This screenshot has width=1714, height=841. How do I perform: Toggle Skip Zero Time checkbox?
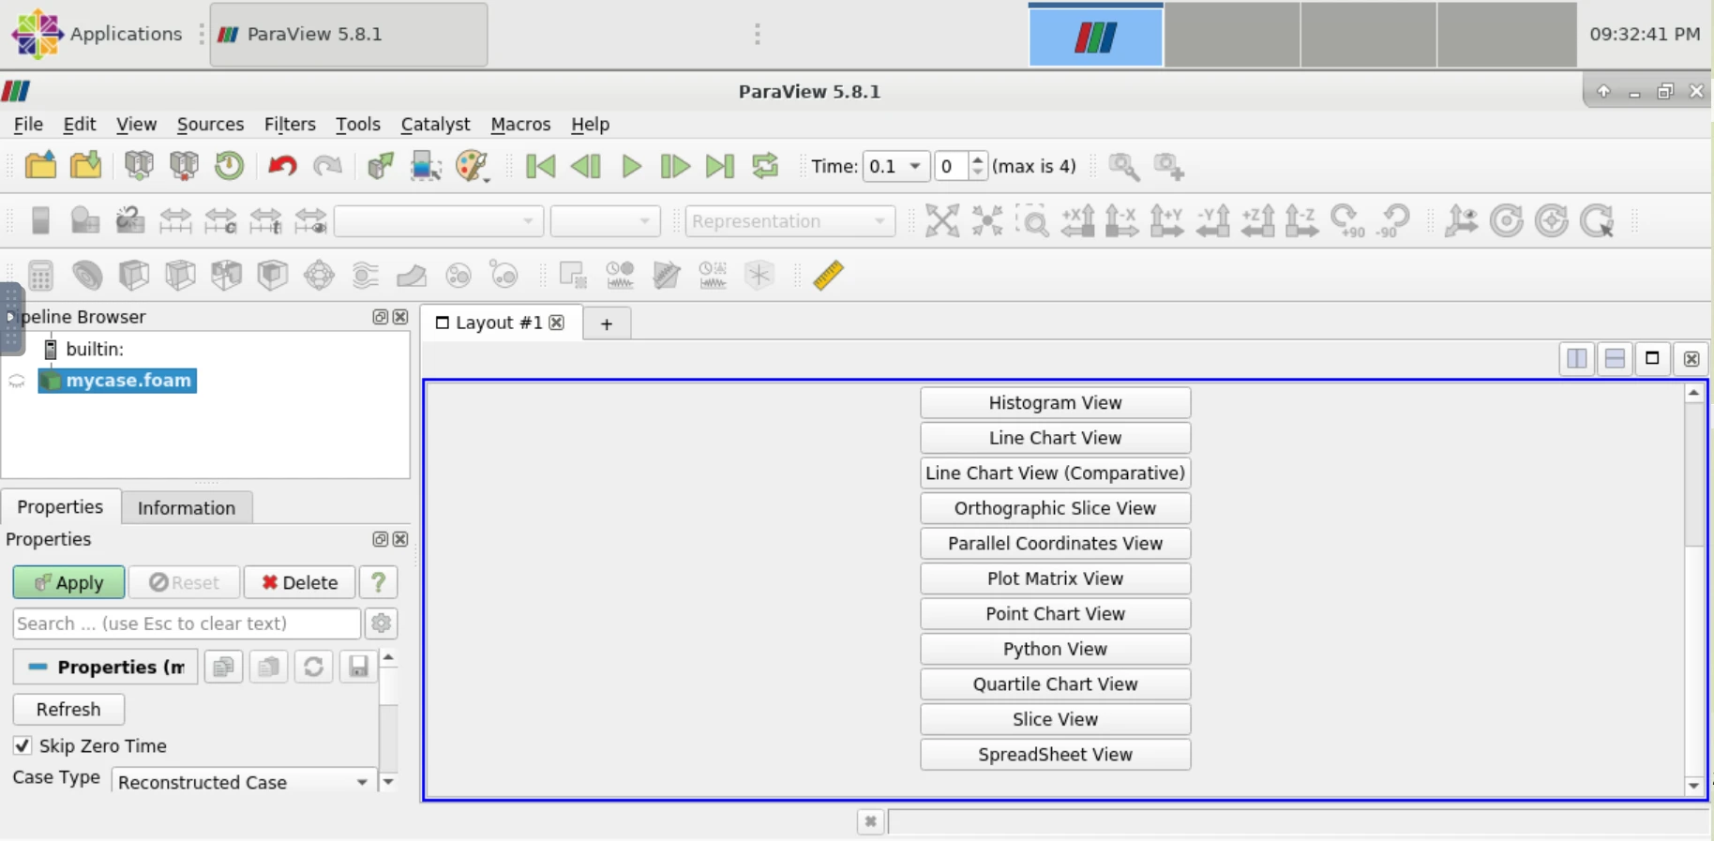(23, 745)
